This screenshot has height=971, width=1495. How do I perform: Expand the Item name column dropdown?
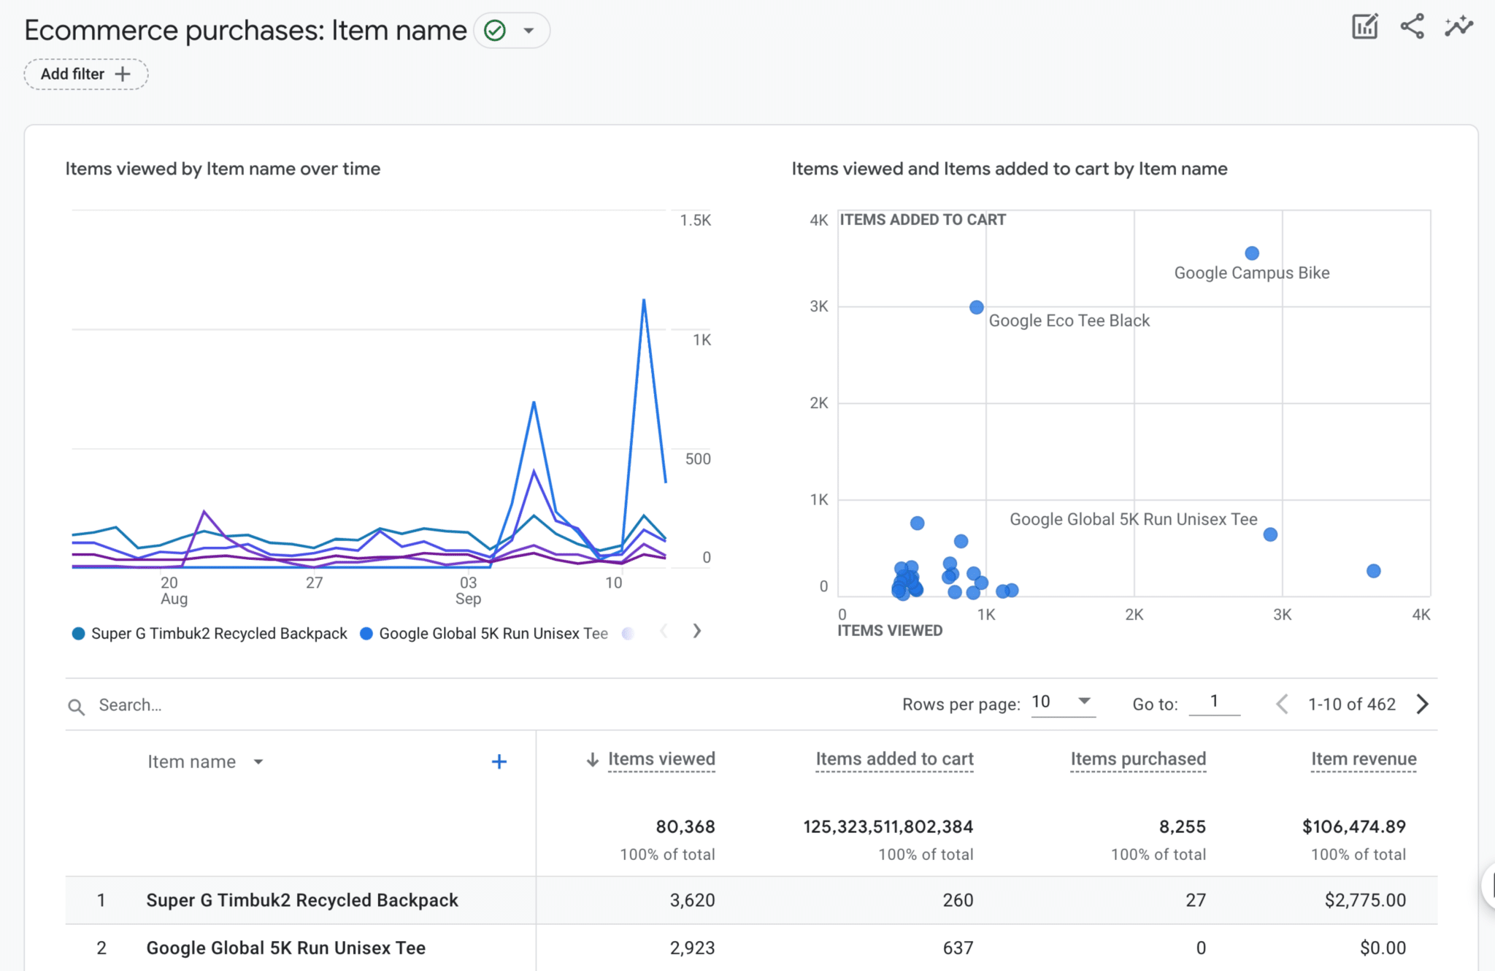point(259,761)
